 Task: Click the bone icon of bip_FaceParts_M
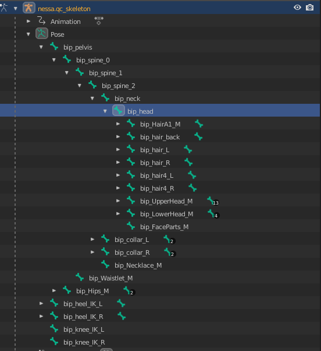tap(131, 226)
